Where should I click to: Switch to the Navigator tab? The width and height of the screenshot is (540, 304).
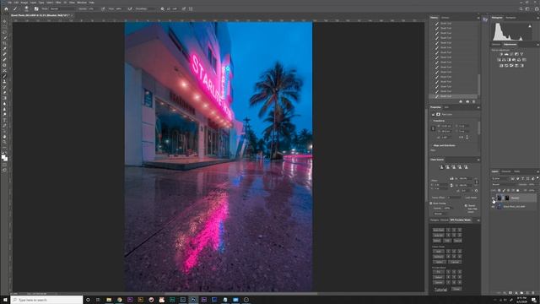(x=510, y=18)
